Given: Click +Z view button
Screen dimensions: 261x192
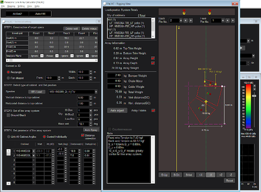Looking at the screenshot, I should click(221, 175).
